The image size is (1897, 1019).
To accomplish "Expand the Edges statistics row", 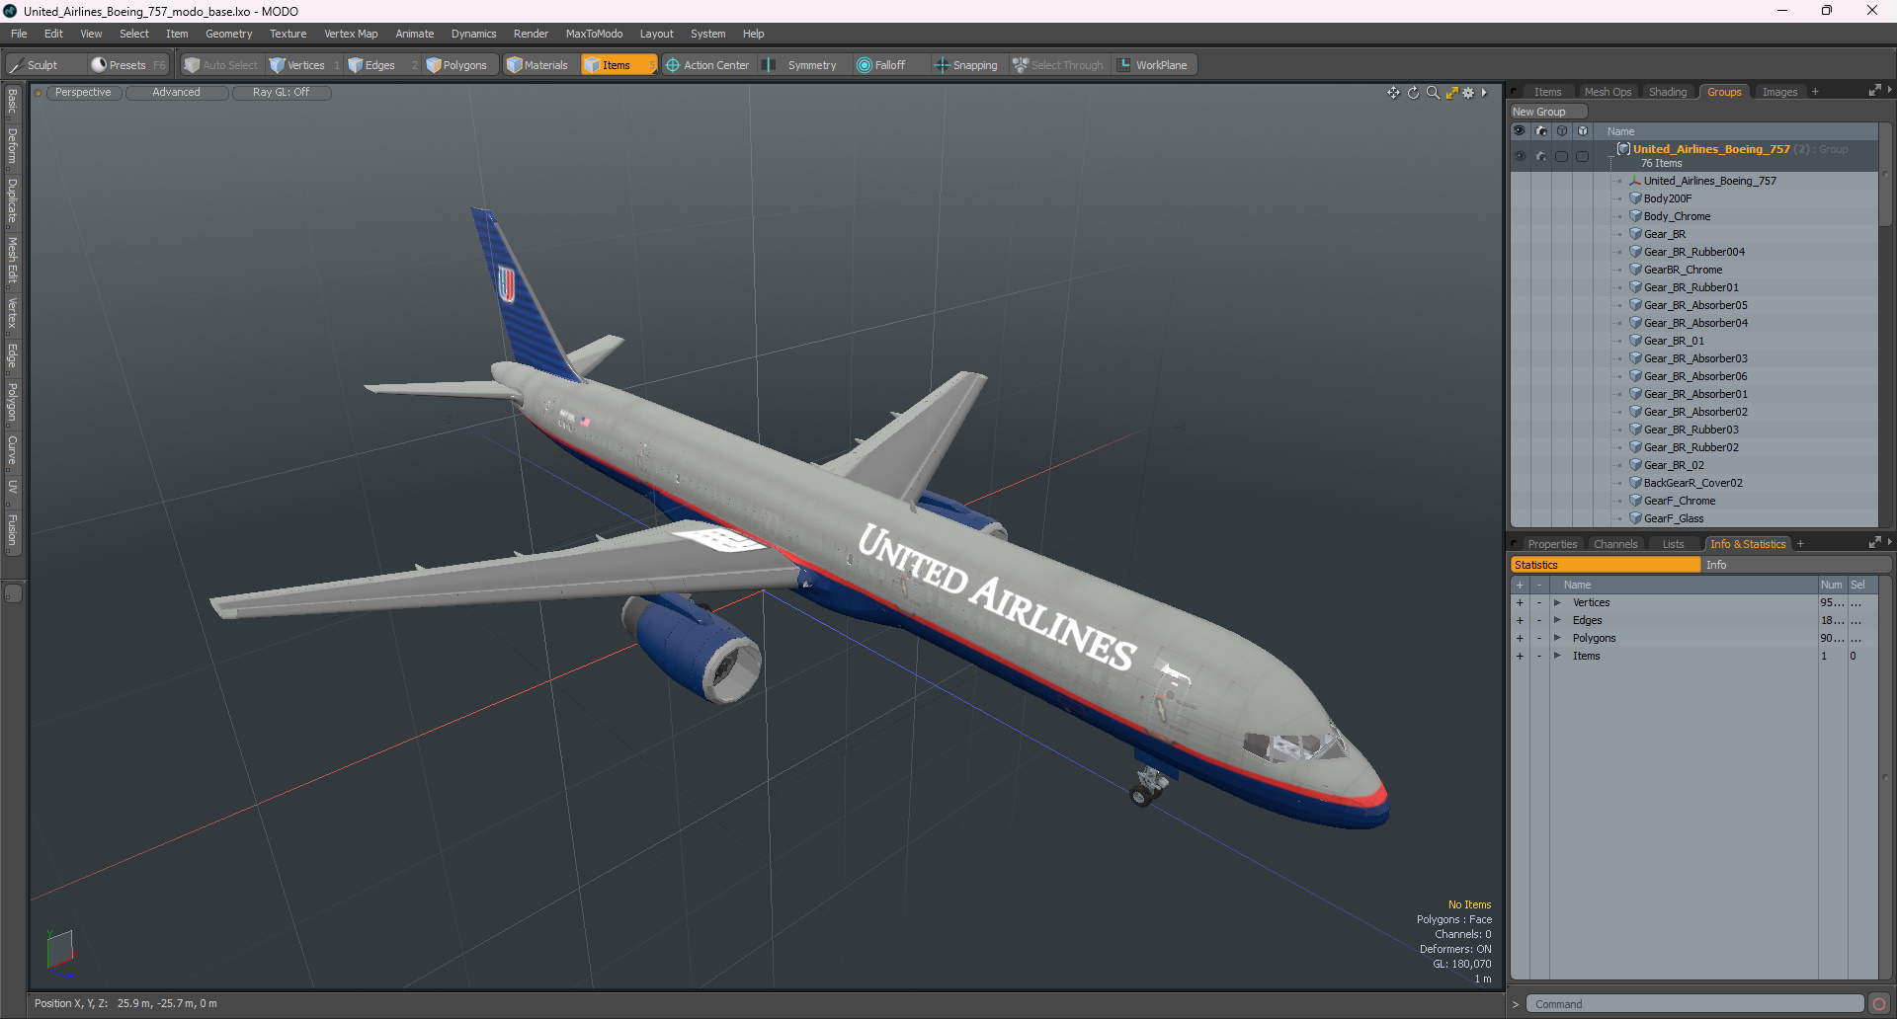I will (1557, 620).
